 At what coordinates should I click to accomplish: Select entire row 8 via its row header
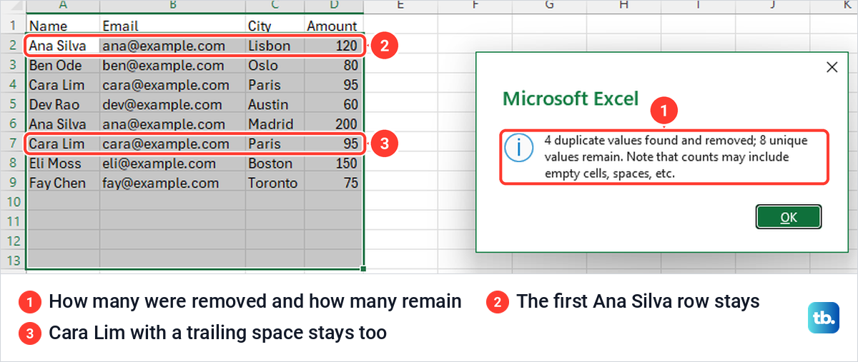[13, 164]
